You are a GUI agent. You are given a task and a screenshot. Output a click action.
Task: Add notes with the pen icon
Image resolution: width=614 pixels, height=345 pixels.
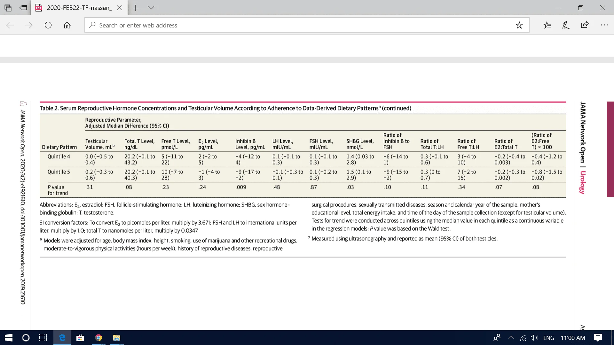tap(566, 25)
